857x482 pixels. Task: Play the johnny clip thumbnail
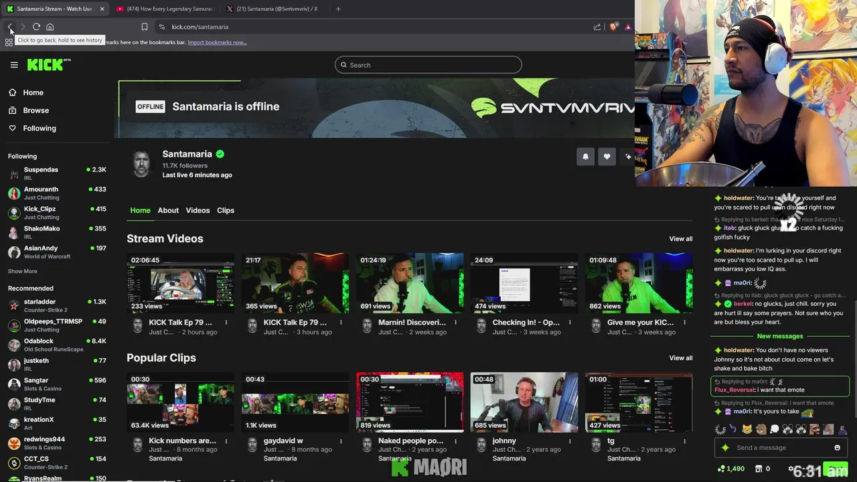[x=524, y=402]
